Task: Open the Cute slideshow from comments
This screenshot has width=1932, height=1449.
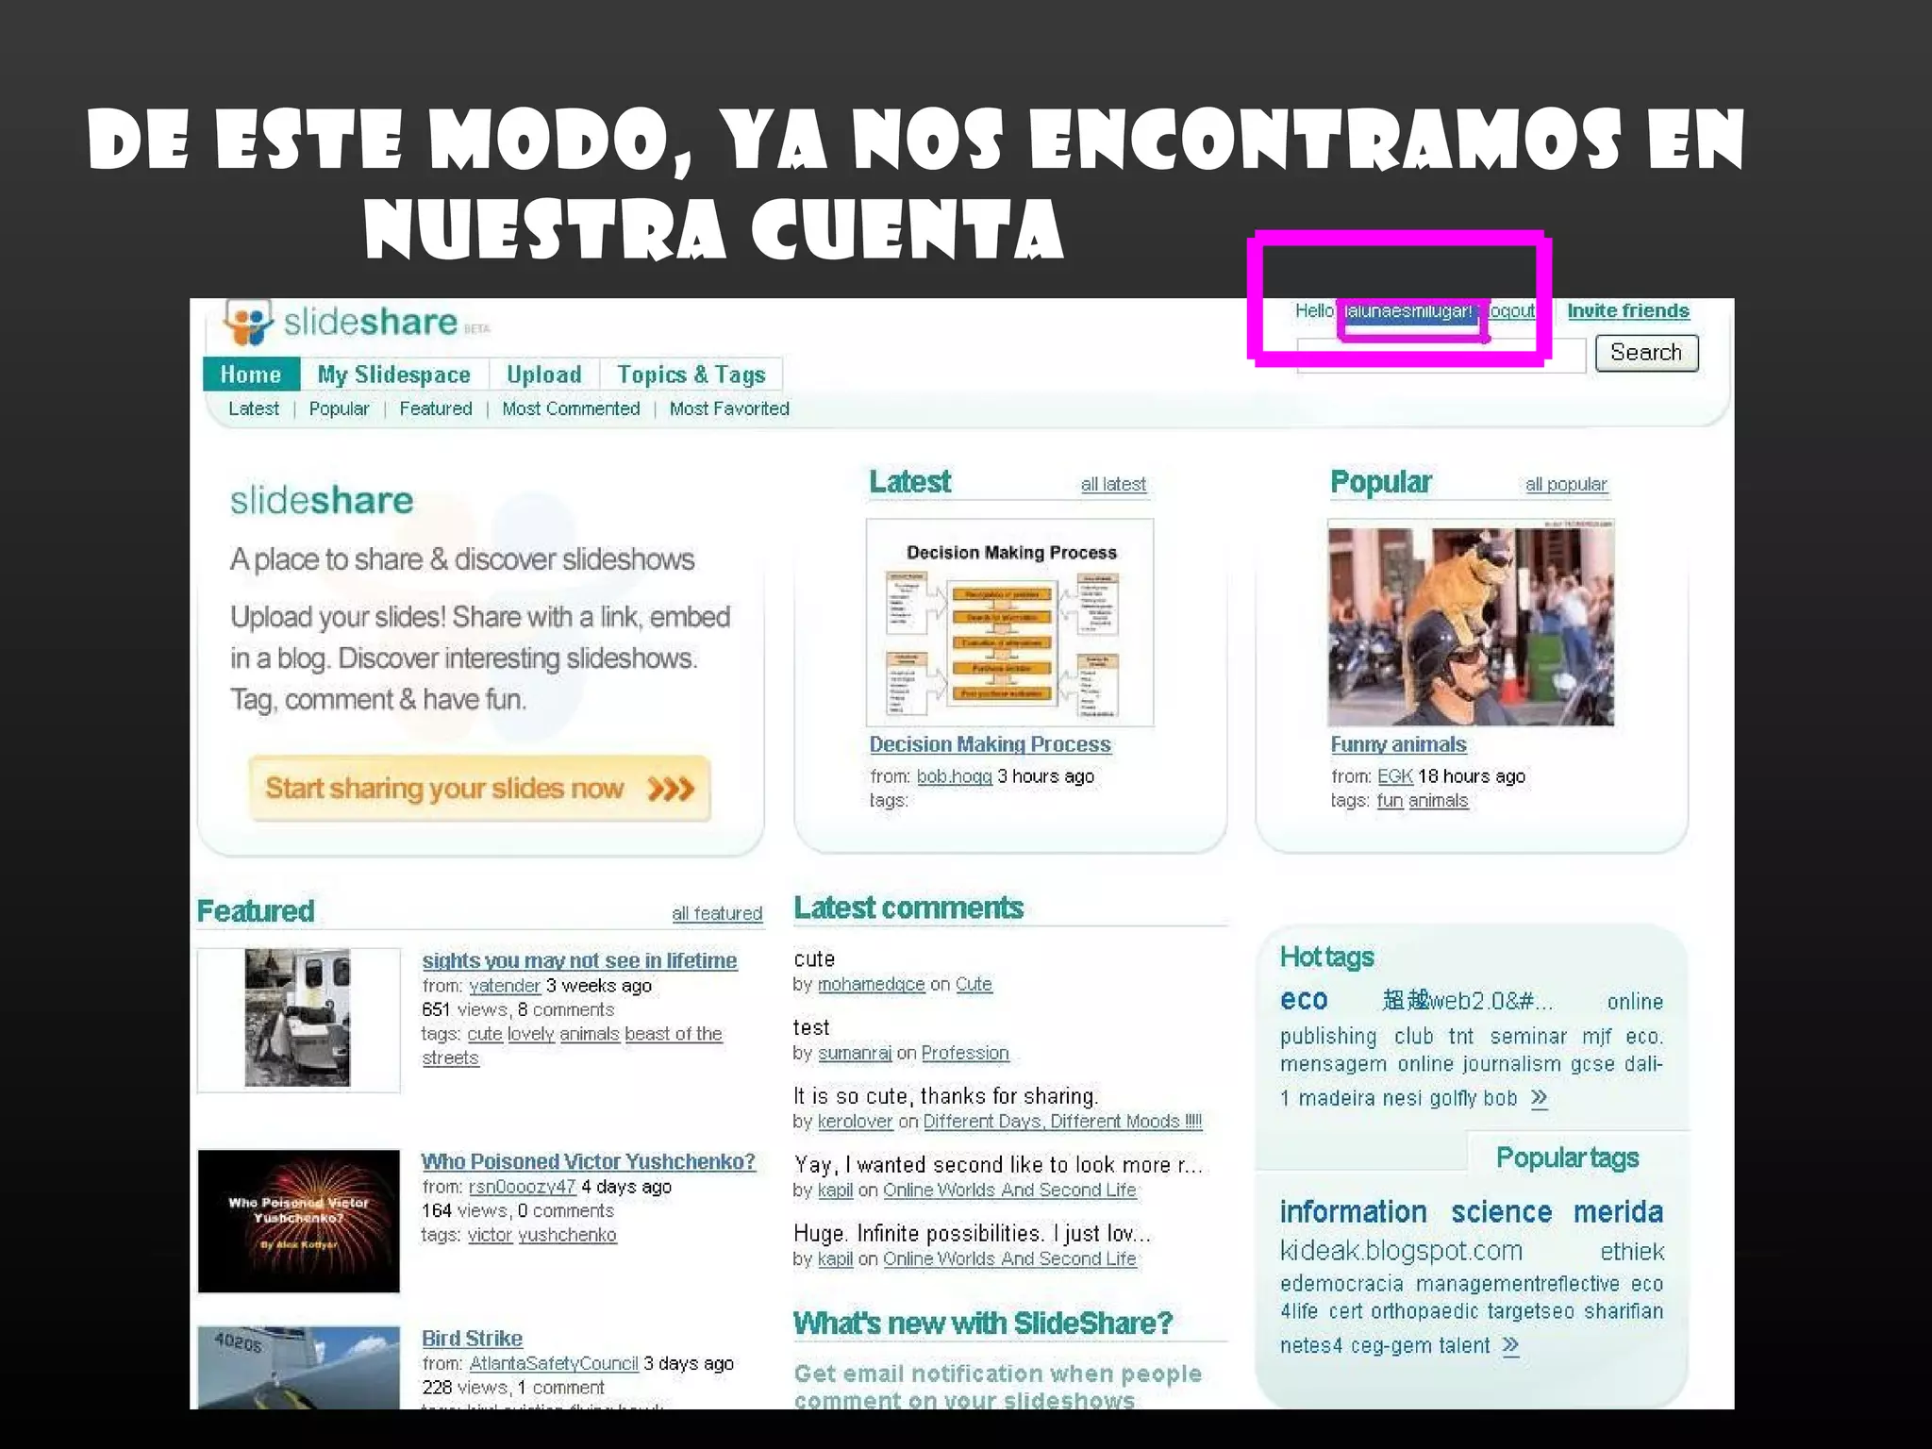Action: pos(974,984)
